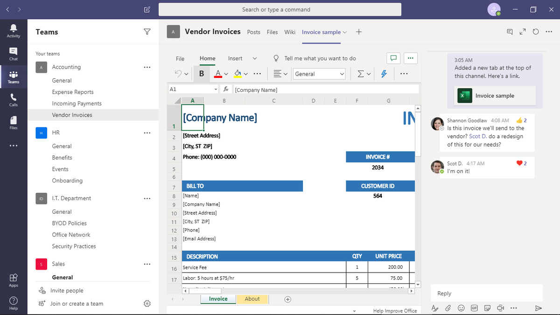
Task: Add a new tab with plus icon
Action: point(358,32)
